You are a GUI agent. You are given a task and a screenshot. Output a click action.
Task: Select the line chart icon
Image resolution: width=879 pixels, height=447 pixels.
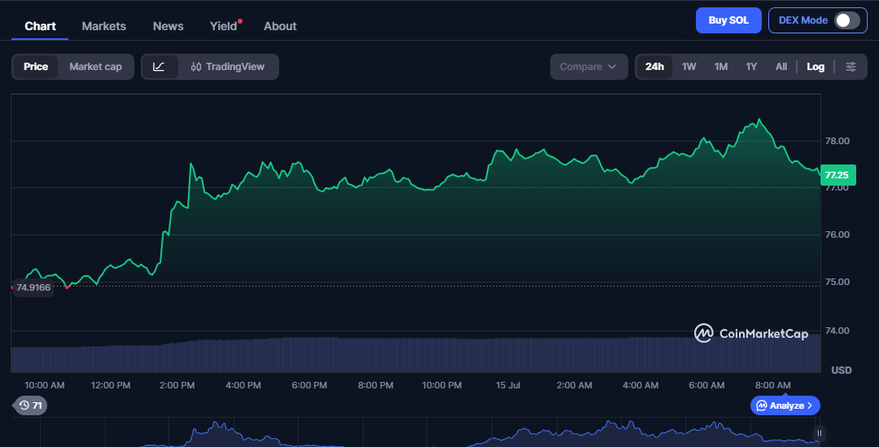click(x=160, y=67)
